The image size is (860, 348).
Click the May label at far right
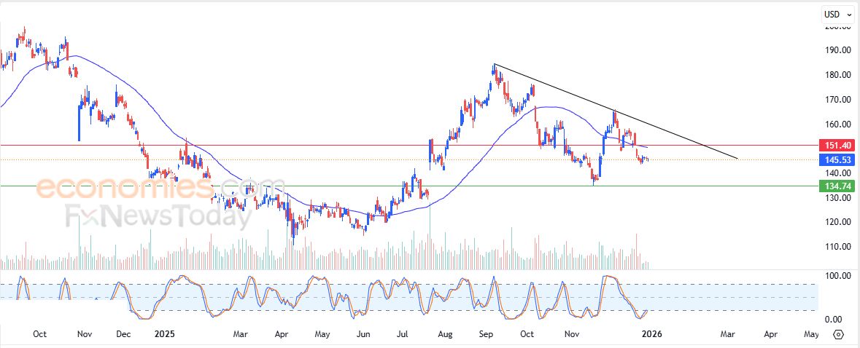coord(810,334)
